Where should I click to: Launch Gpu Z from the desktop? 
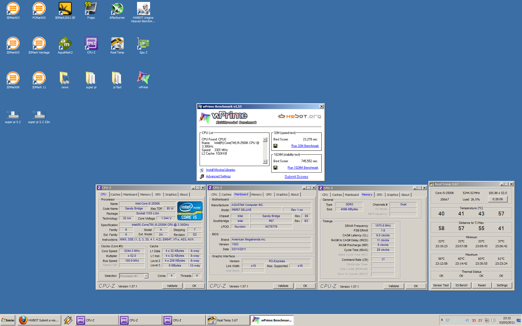pyautogui.click(x=143, y=45)
